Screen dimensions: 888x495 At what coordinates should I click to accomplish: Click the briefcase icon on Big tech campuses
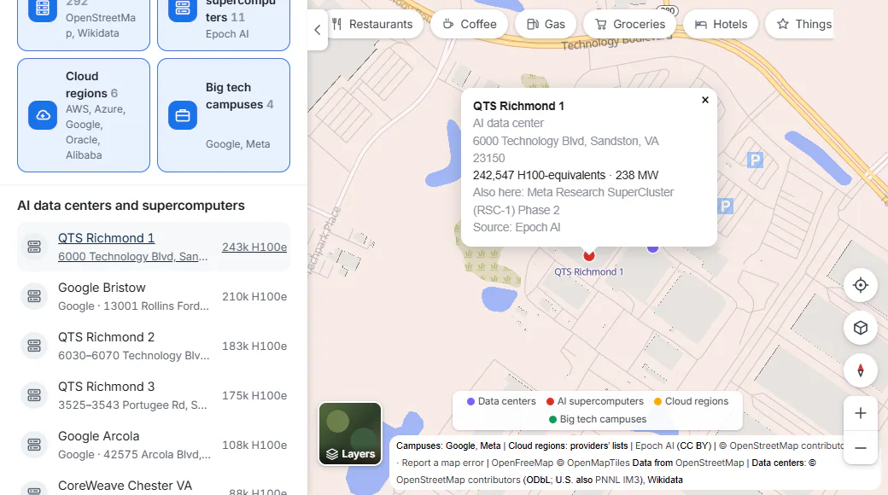[x=183, y=115]
